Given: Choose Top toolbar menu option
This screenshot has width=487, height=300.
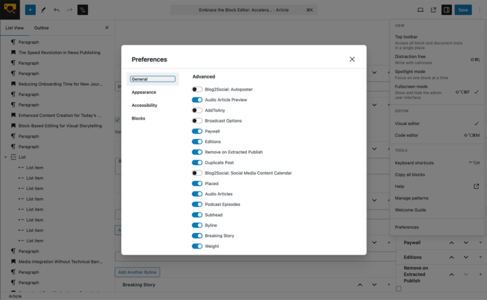Looking at the screenshot, I should (x=437, y=42).
